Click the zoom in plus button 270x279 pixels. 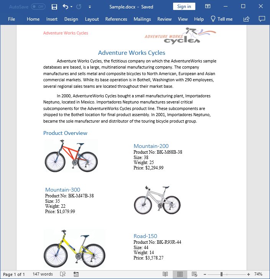tap(249, 274)
